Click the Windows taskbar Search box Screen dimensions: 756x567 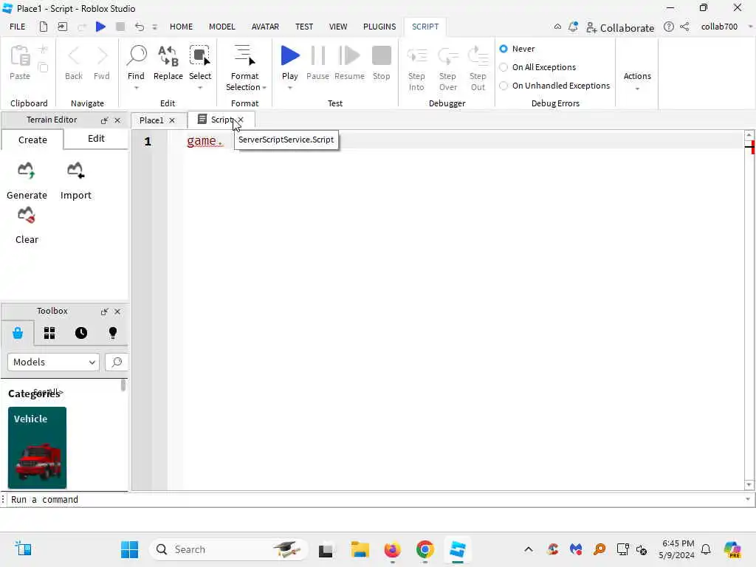tap(229, 549)
